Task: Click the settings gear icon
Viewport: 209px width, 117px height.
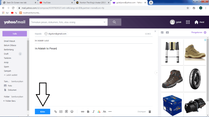Action: pos(205,32)
